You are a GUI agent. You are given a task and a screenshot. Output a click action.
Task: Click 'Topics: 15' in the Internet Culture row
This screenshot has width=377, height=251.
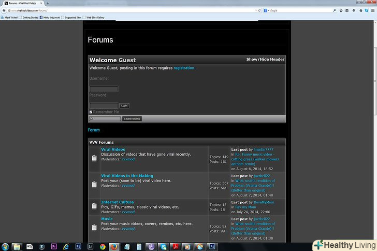click(x=218, y=205)
